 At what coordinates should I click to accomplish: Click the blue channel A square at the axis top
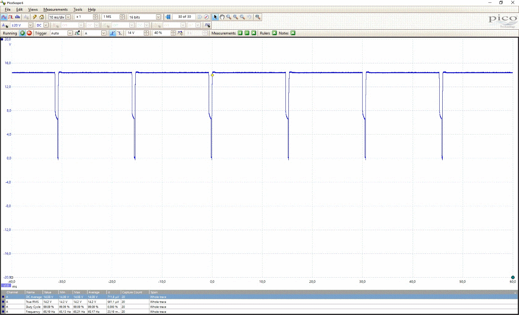pyautogui.click(x=2, y=39)
